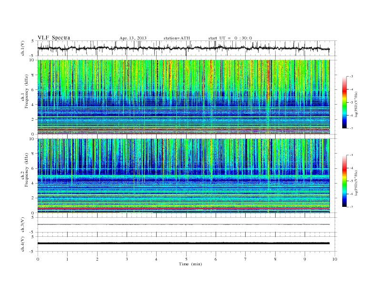
Task: Select the date text "Apr. 13, 2013"
Action: pos(133,38)
